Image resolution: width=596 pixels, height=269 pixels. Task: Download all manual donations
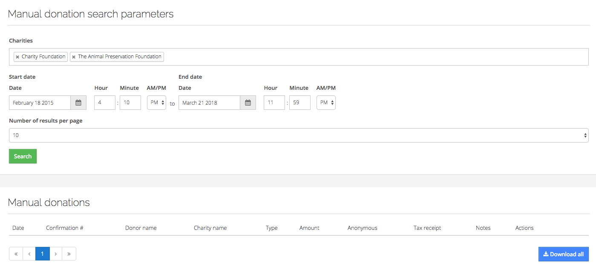coord(563,254)
